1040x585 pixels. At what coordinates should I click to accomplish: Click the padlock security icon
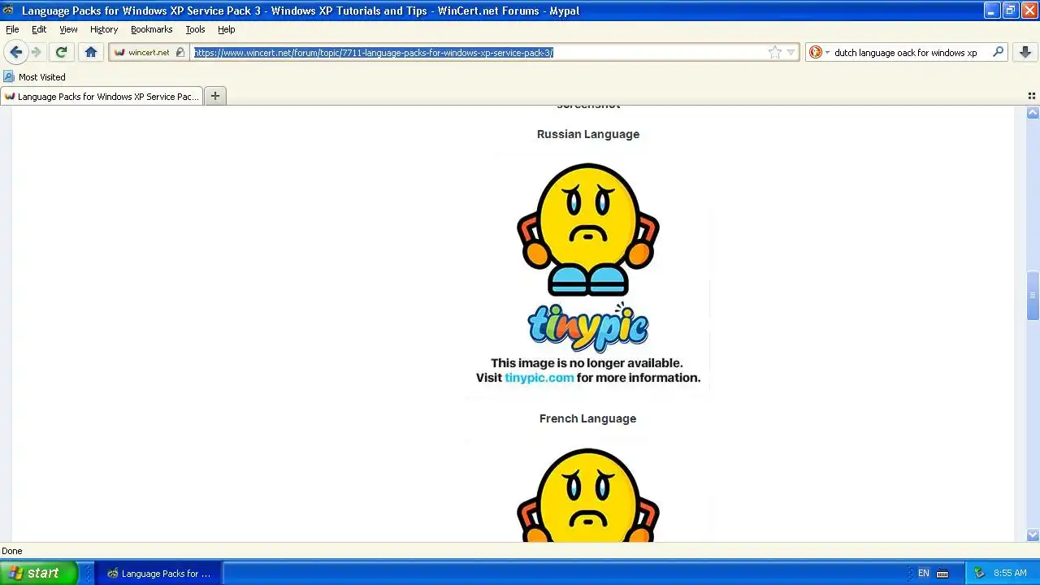tap(180, 52)
